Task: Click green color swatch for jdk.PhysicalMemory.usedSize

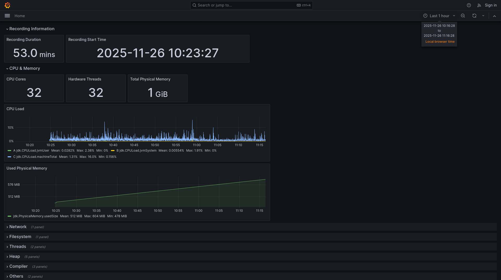Action: (x=9, y=216)
